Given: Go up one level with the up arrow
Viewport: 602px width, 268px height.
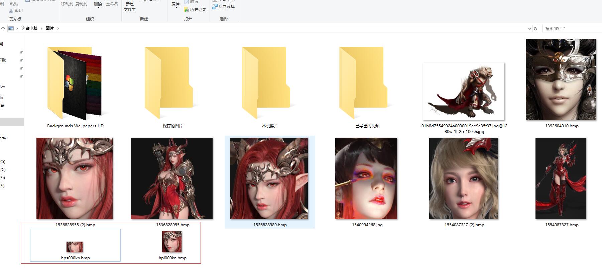Looking at the screenshot, I should click(x=3, y=28).
